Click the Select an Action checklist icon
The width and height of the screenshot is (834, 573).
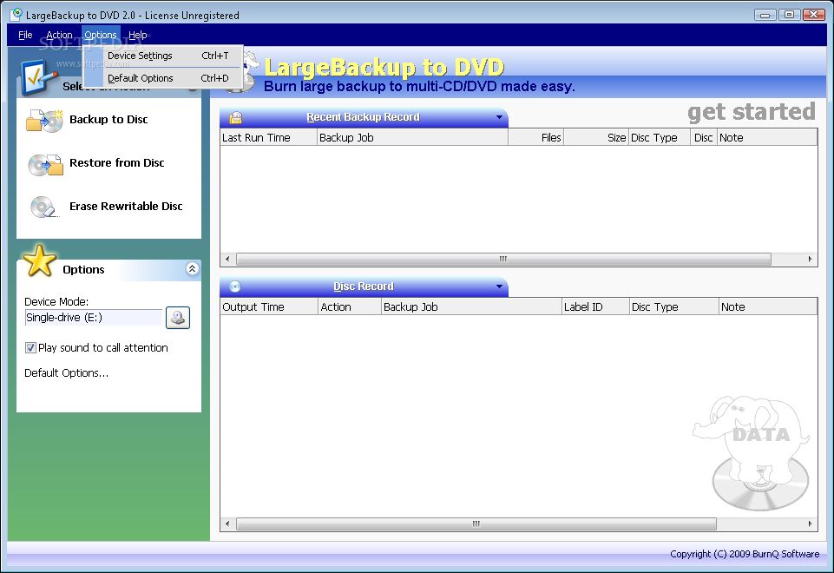coord(37,77)
